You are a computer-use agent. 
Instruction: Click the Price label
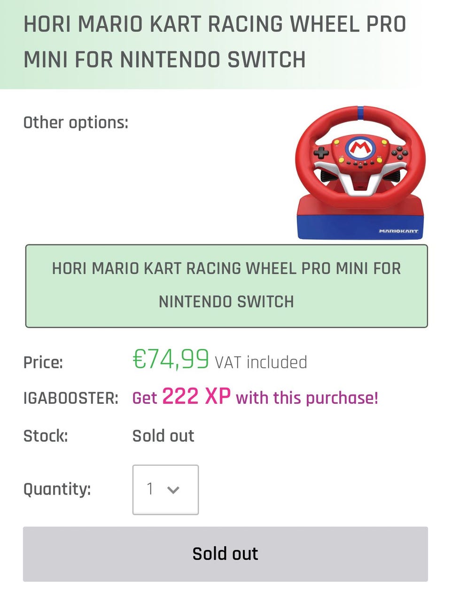tap(43, 362)
